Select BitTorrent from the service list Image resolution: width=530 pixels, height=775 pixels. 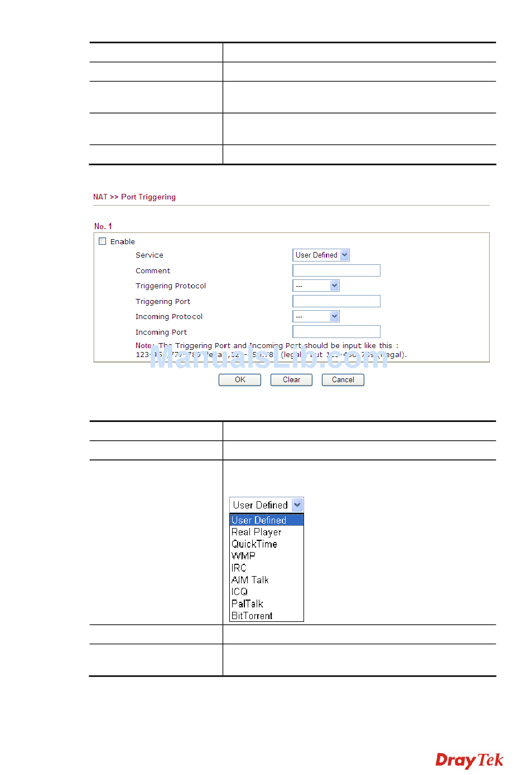pyautogui.click(x=267, y=616)
